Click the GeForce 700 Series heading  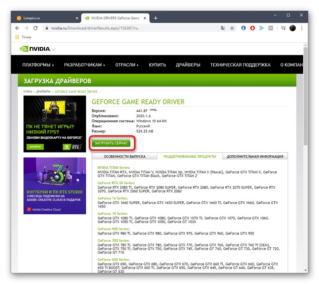[x=113, y=240]
